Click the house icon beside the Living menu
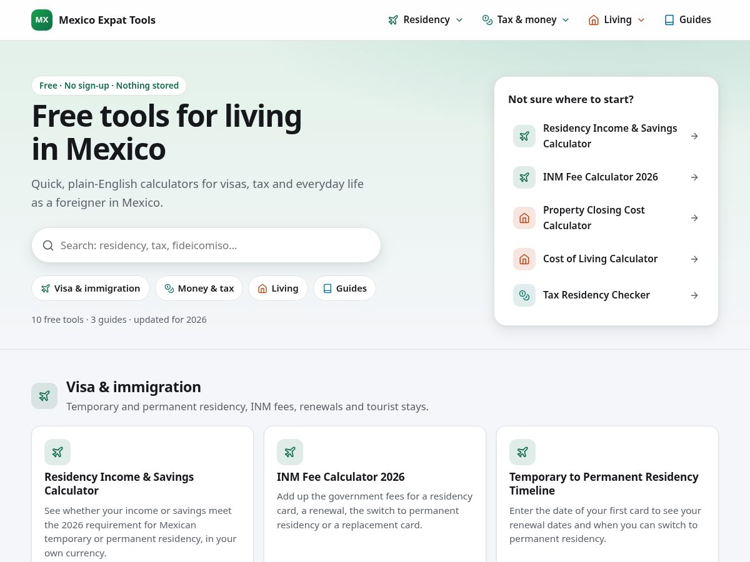 tap(594, 20)
